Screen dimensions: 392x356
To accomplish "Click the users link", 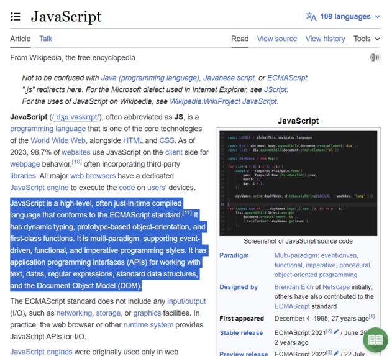I will point(157,188).
